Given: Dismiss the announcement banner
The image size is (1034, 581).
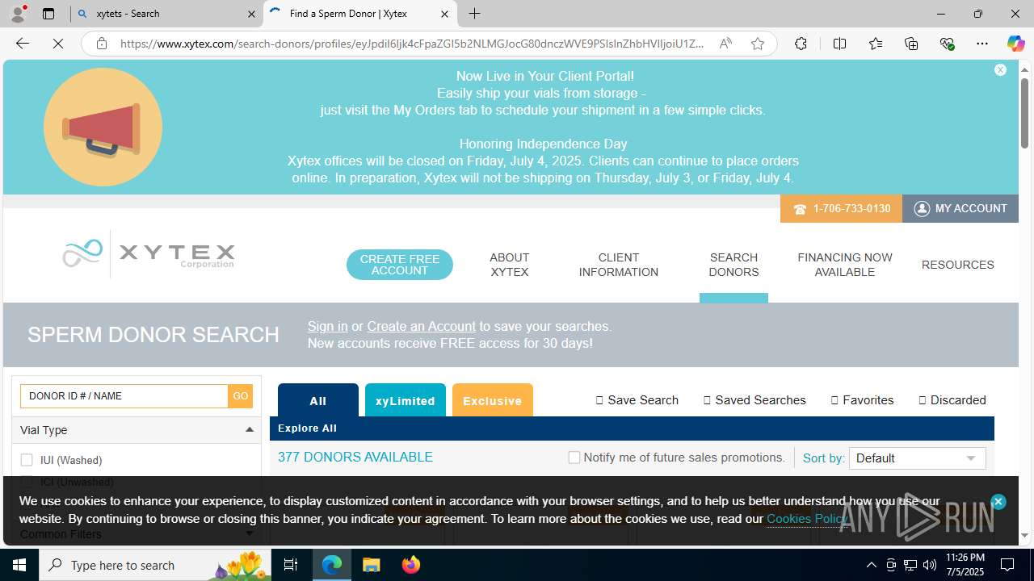Looking at the screenshot, I should pos(1000,70).
